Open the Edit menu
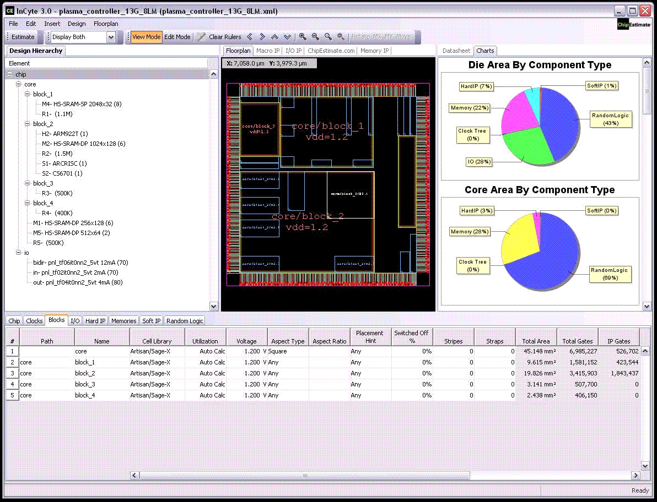The width and height of the screenshot is (657, 502). 31,24
